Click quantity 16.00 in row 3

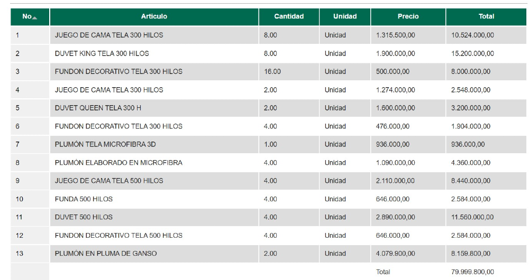(272, 72)
